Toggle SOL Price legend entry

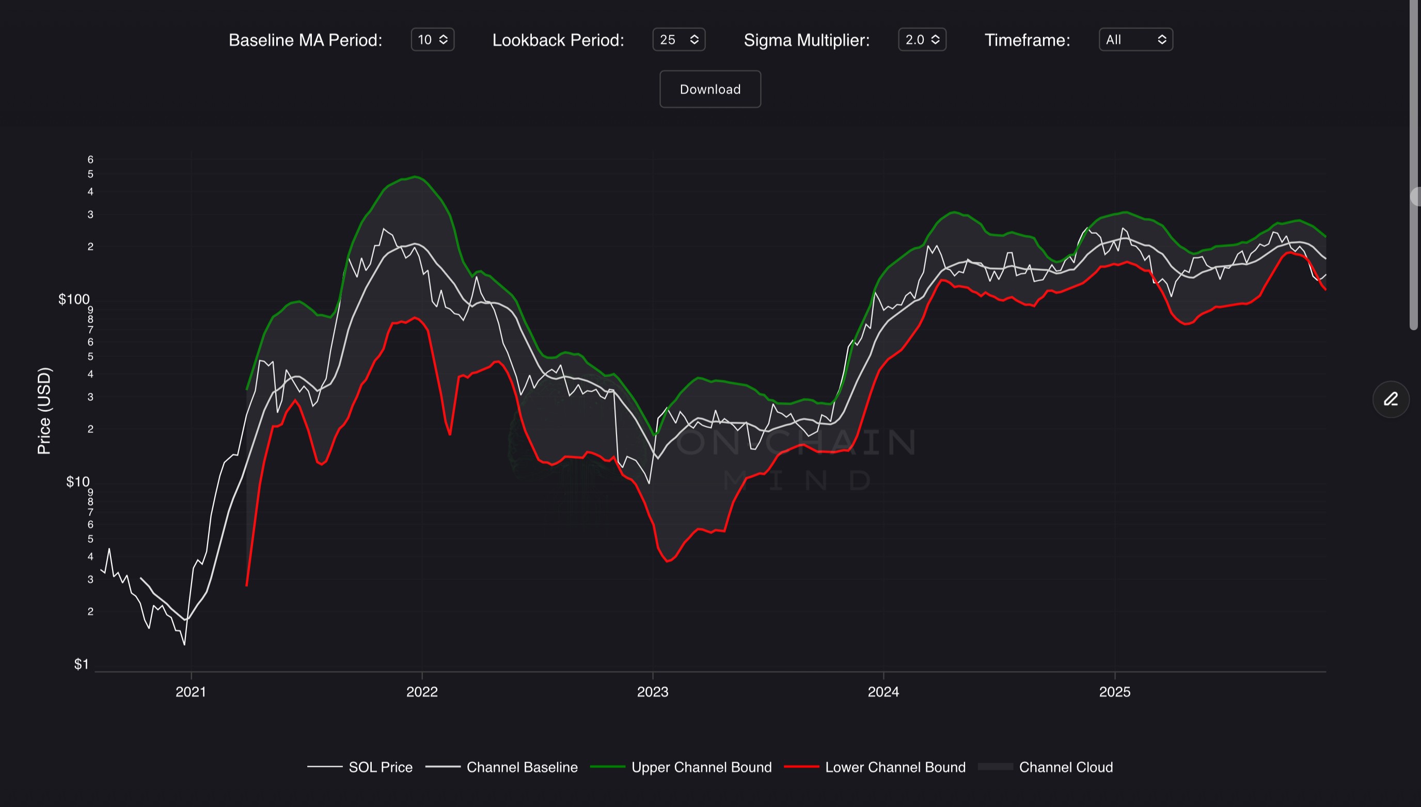click(x=380, y=767)
